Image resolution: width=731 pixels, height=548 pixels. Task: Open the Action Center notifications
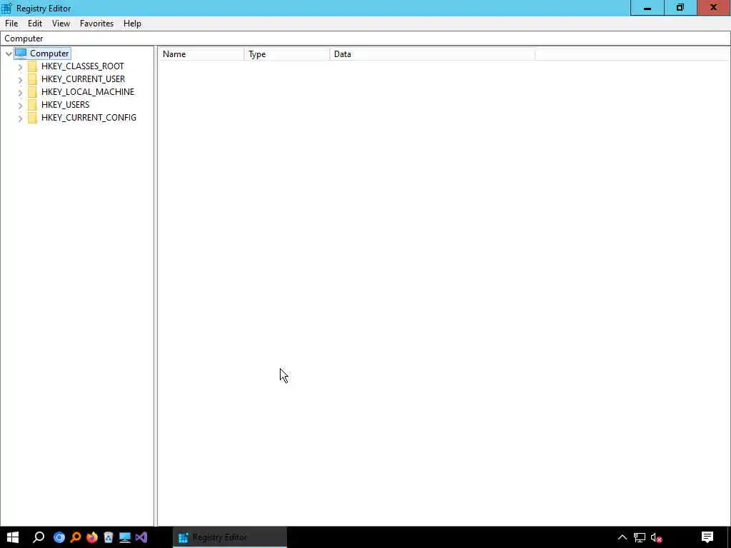(707, 537)
